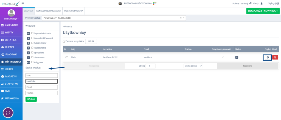Open Kalendarz in the sidebar menu
Image resolution: width=281 pixels, height=120 pixels.
pyautogui.click(x=11, y=25)
